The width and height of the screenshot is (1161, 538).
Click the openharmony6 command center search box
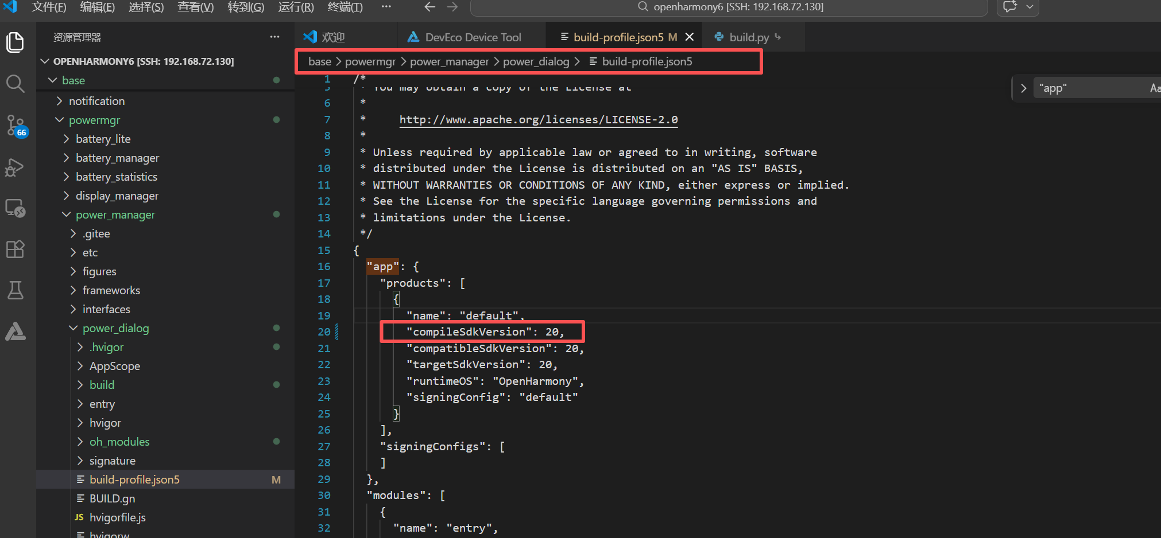[729, 7]
